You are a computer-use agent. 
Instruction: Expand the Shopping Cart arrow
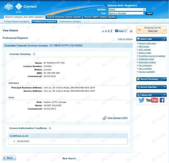tap(165, 30)
